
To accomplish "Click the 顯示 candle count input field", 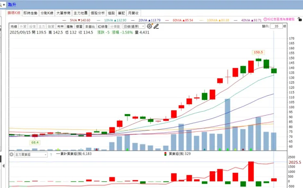I will click(x=276, y=26).
